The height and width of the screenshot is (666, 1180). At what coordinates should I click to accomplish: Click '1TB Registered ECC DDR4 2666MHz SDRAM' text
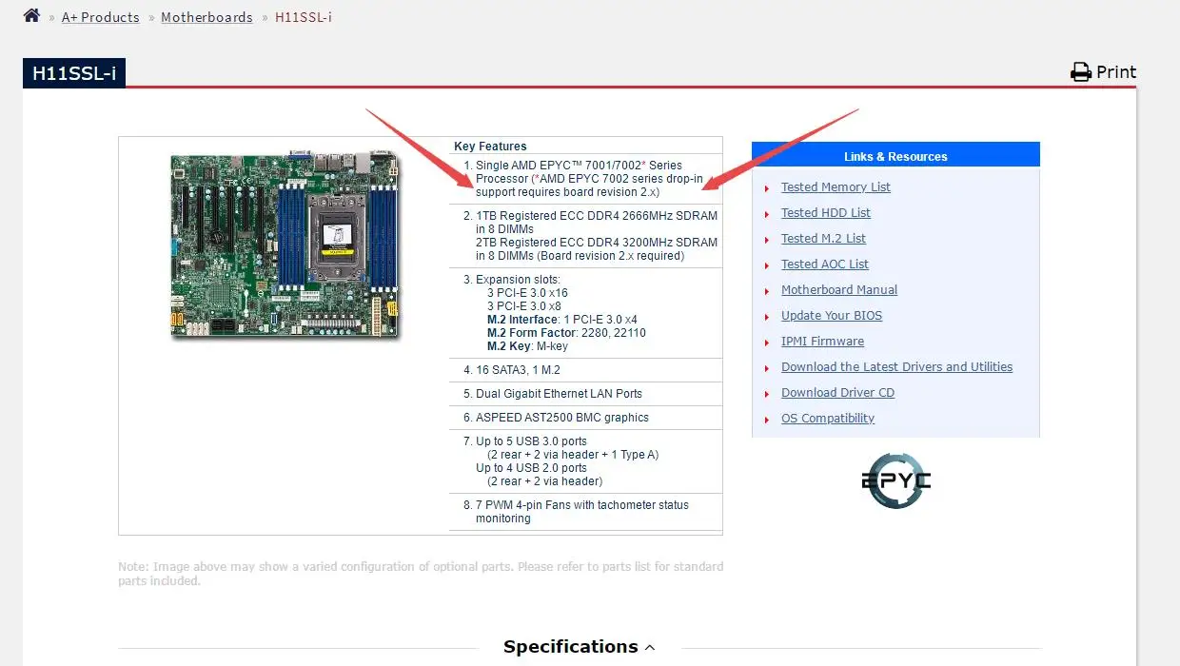click(x=597, y=216)
